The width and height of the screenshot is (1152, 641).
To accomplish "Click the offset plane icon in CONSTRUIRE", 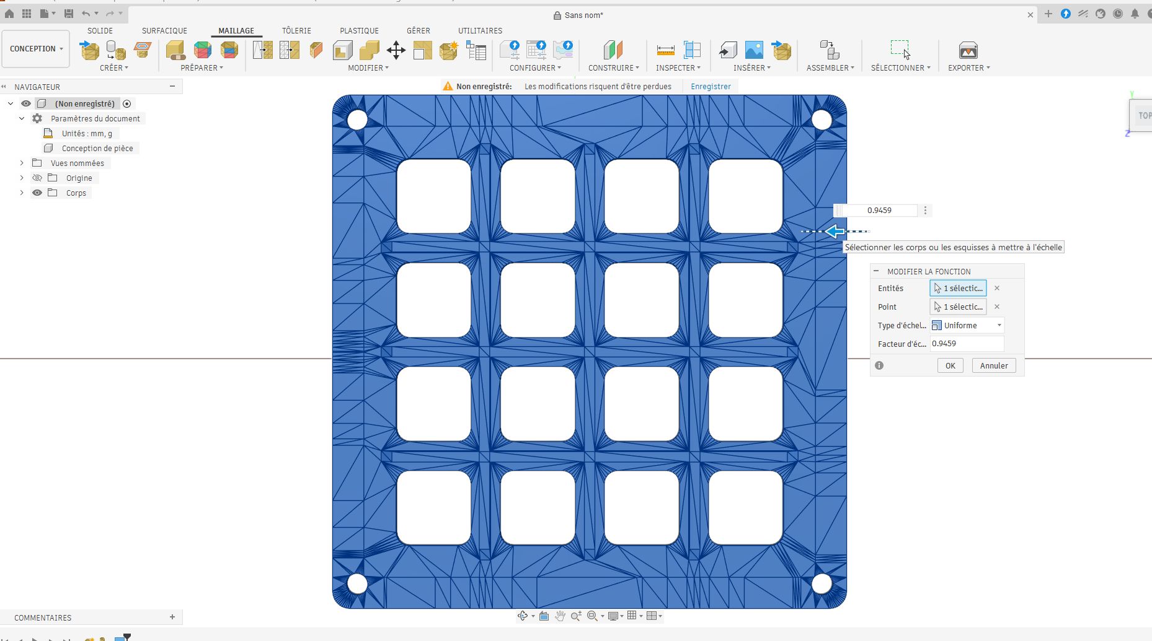I will click(613, 50).
